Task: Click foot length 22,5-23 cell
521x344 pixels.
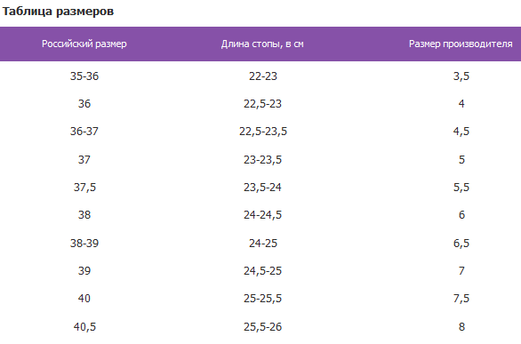Action: pyautogui.click(x=262, y=104)
